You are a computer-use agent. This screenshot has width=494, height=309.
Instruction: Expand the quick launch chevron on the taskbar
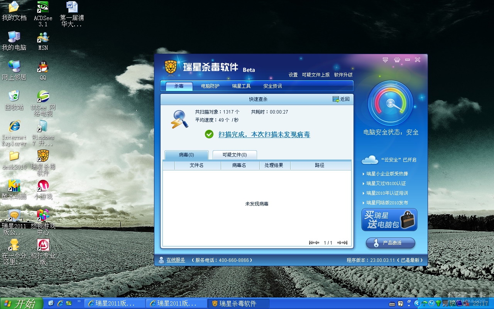(79, 301)
